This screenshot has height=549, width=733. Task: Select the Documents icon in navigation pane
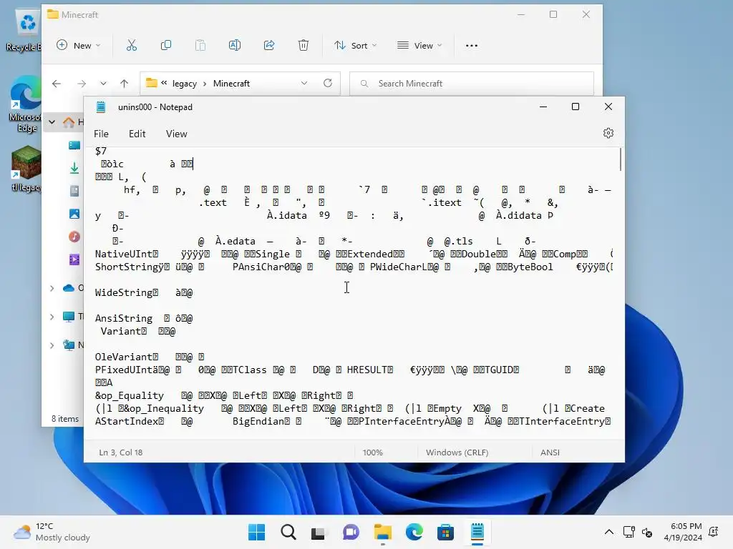pos(74,191)
